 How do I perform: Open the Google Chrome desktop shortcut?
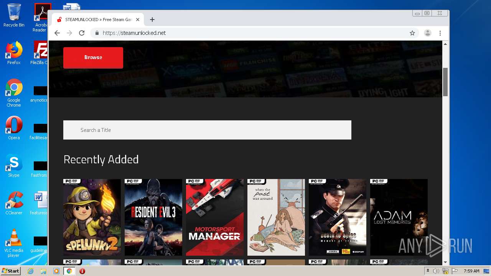(14, 93)
